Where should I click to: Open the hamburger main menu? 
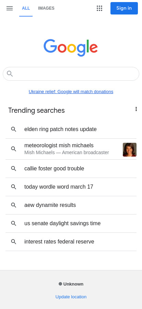(x=9, y=8)
